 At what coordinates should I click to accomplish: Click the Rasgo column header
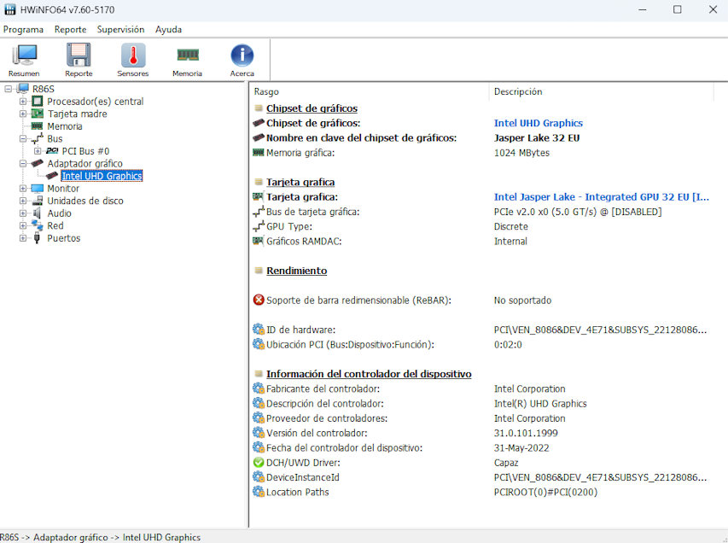tap(266, 91)
